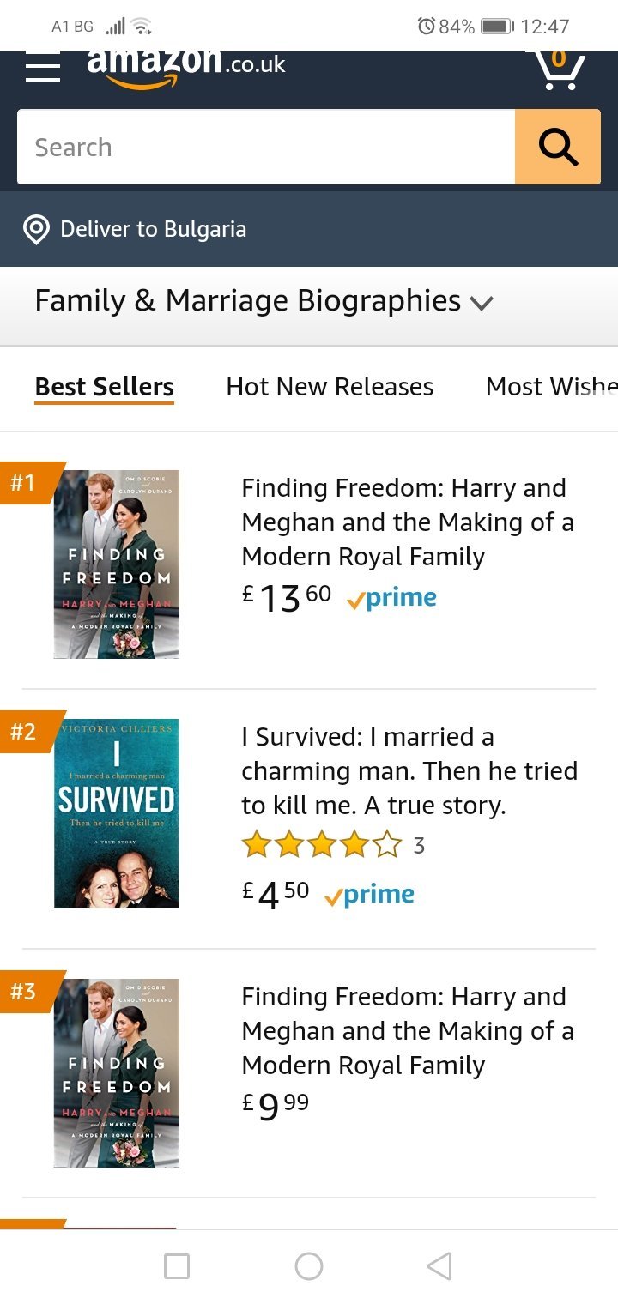Click into the Search input field
The height and width of the screenshot is (1304, 618).
[x=266, y=148]
